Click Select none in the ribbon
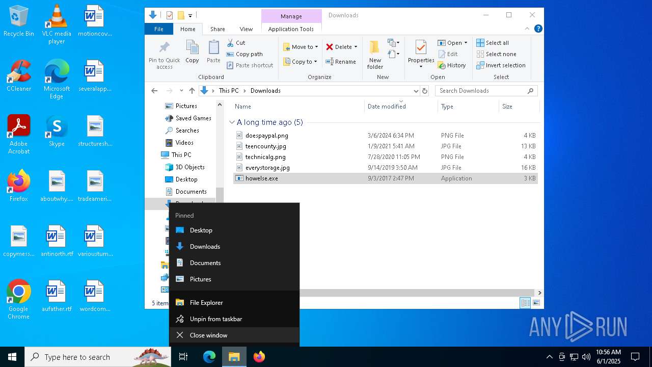This screenshot has height=367, width=652. pyautogui.click(x=496, y=54)
